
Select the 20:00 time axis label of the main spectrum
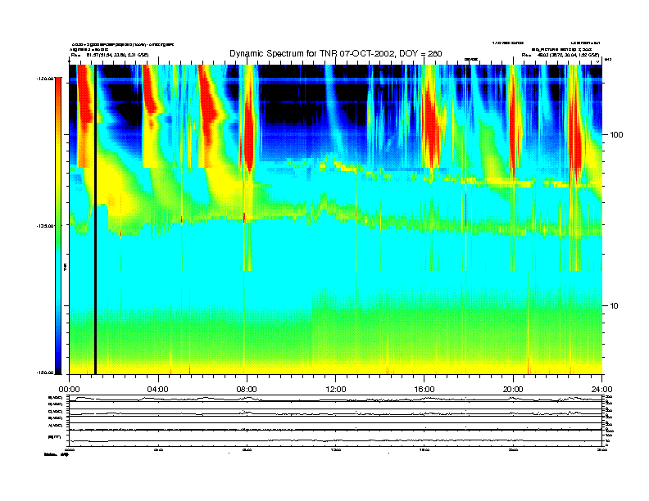[x=513, y=390]
